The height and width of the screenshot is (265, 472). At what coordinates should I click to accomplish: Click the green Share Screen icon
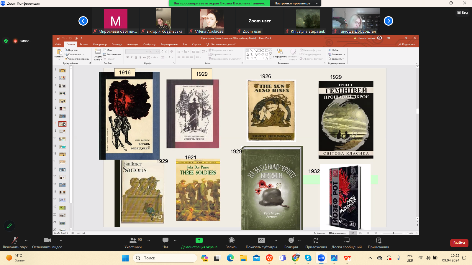[x=199, y=240]
